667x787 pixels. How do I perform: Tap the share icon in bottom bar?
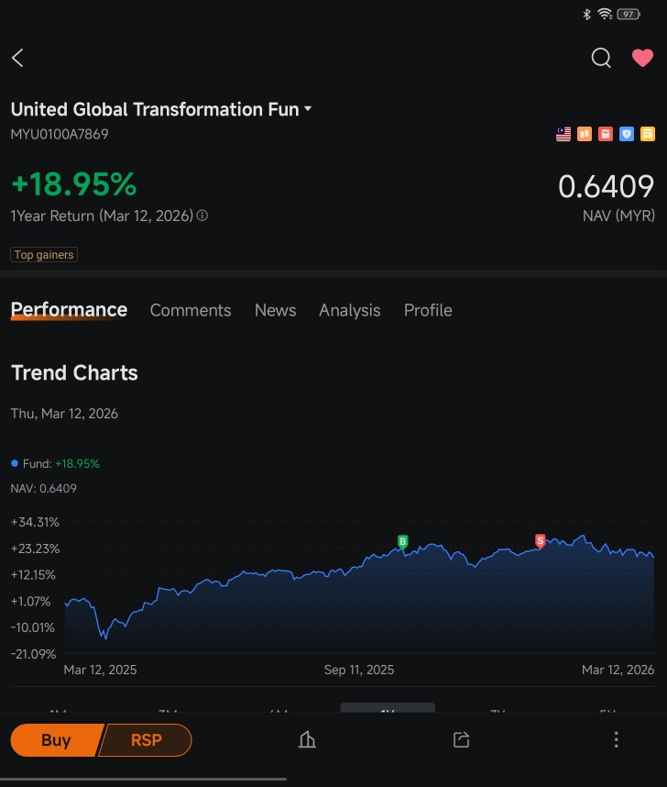[461, 739]
